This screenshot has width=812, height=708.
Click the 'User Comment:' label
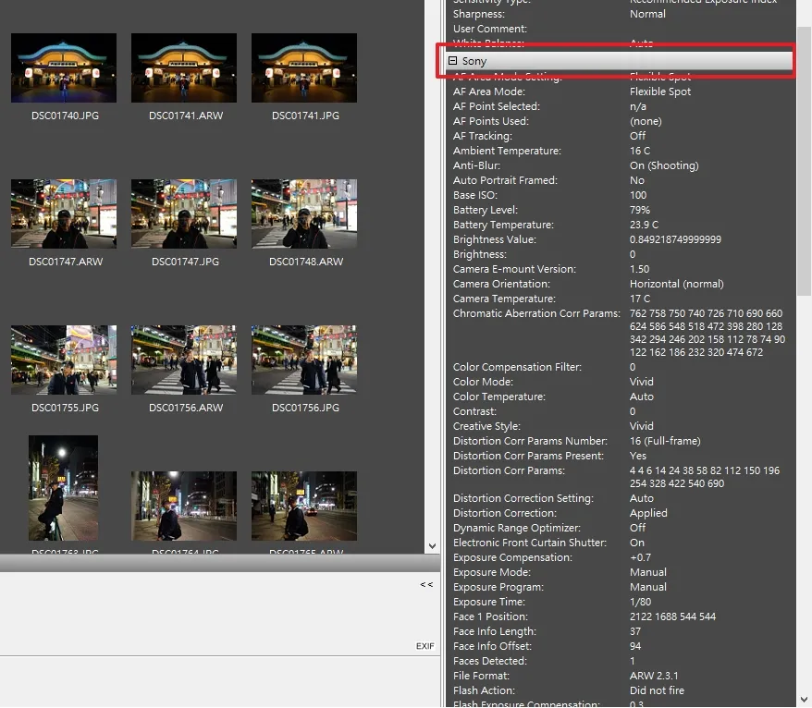tap(490, 29)
